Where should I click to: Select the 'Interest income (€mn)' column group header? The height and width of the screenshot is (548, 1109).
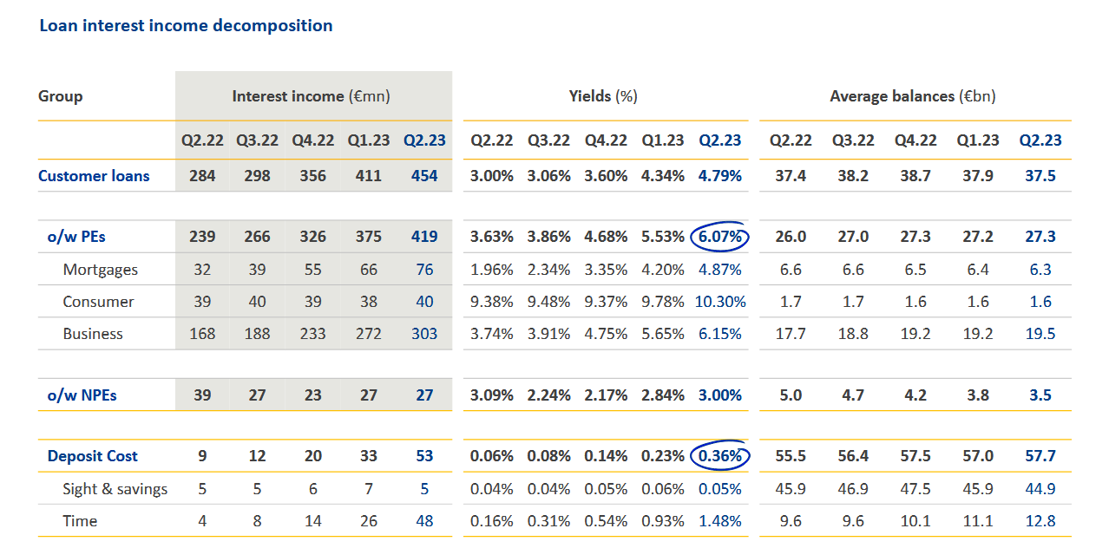coord(311,96)
